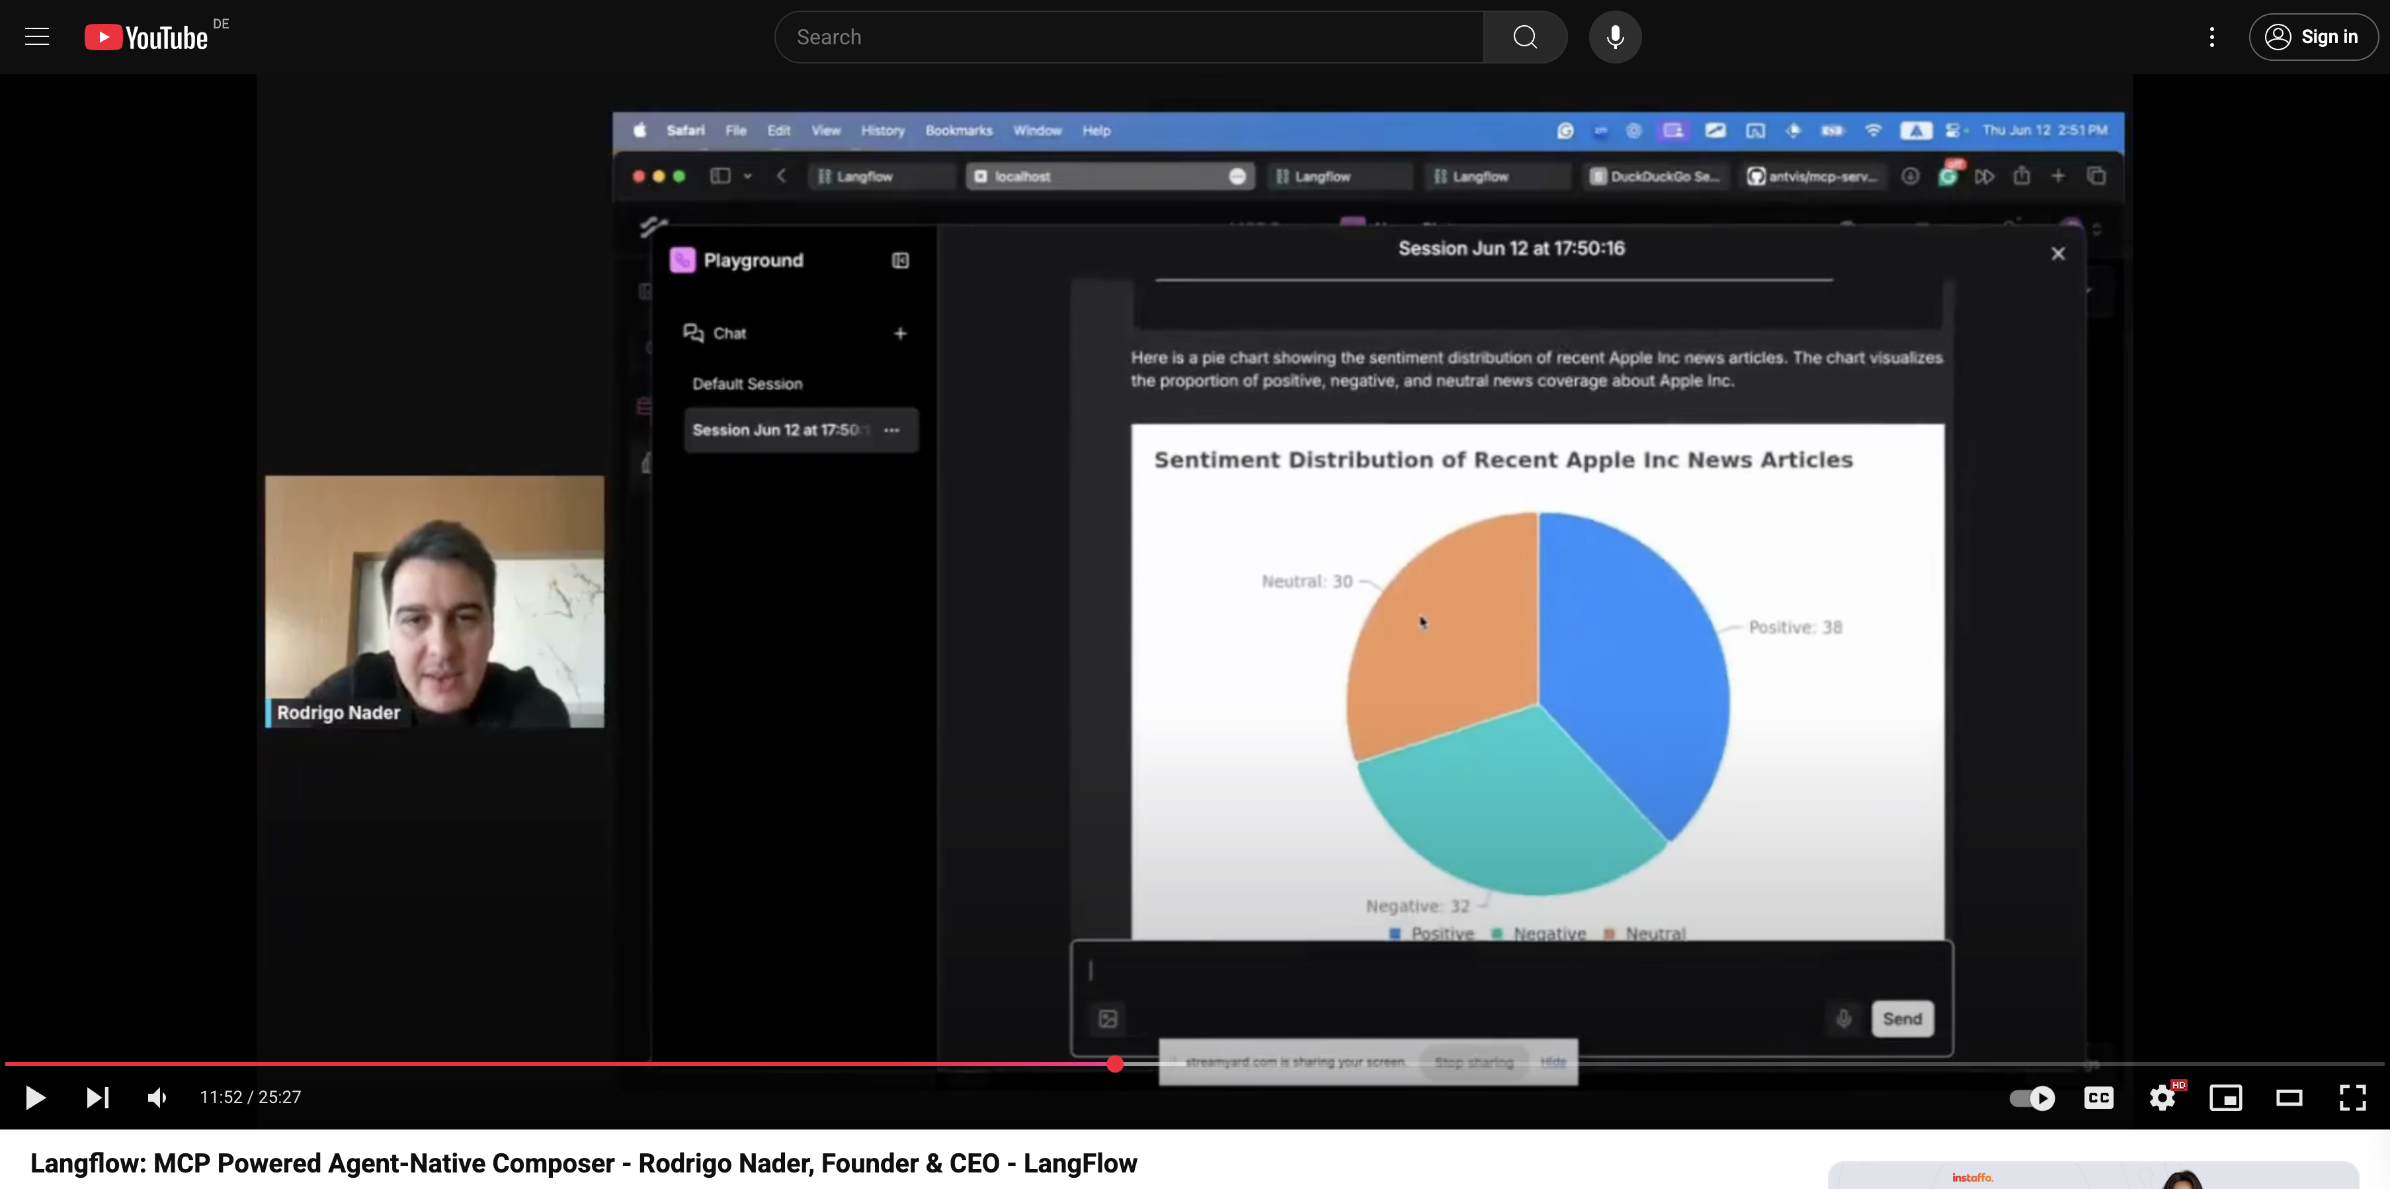Skip to the next video
2390x1189 pixels.
pos(97,1097)
